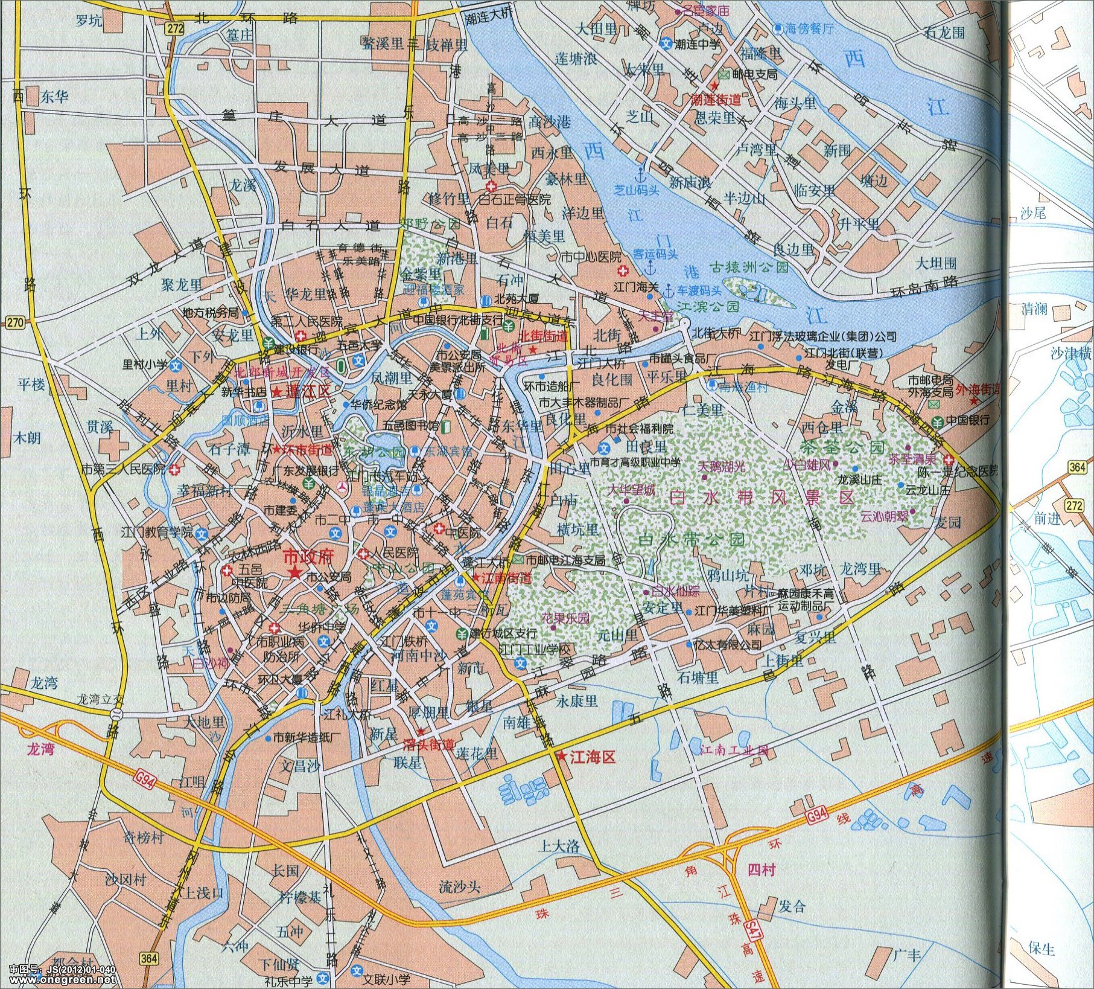The width and height of the screenshot is (1094, 989).
Task: Select the red star at 潮连街道
Action: click(714, 86)
